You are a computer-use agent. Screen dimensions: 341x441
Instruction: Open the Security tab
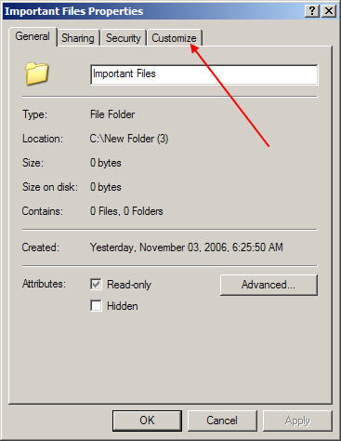(x=124, y=38)
